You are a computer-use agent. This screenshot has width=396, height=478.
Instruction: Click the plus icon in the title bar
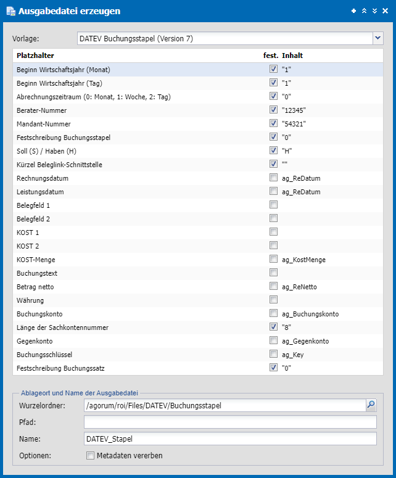(353, 11)
